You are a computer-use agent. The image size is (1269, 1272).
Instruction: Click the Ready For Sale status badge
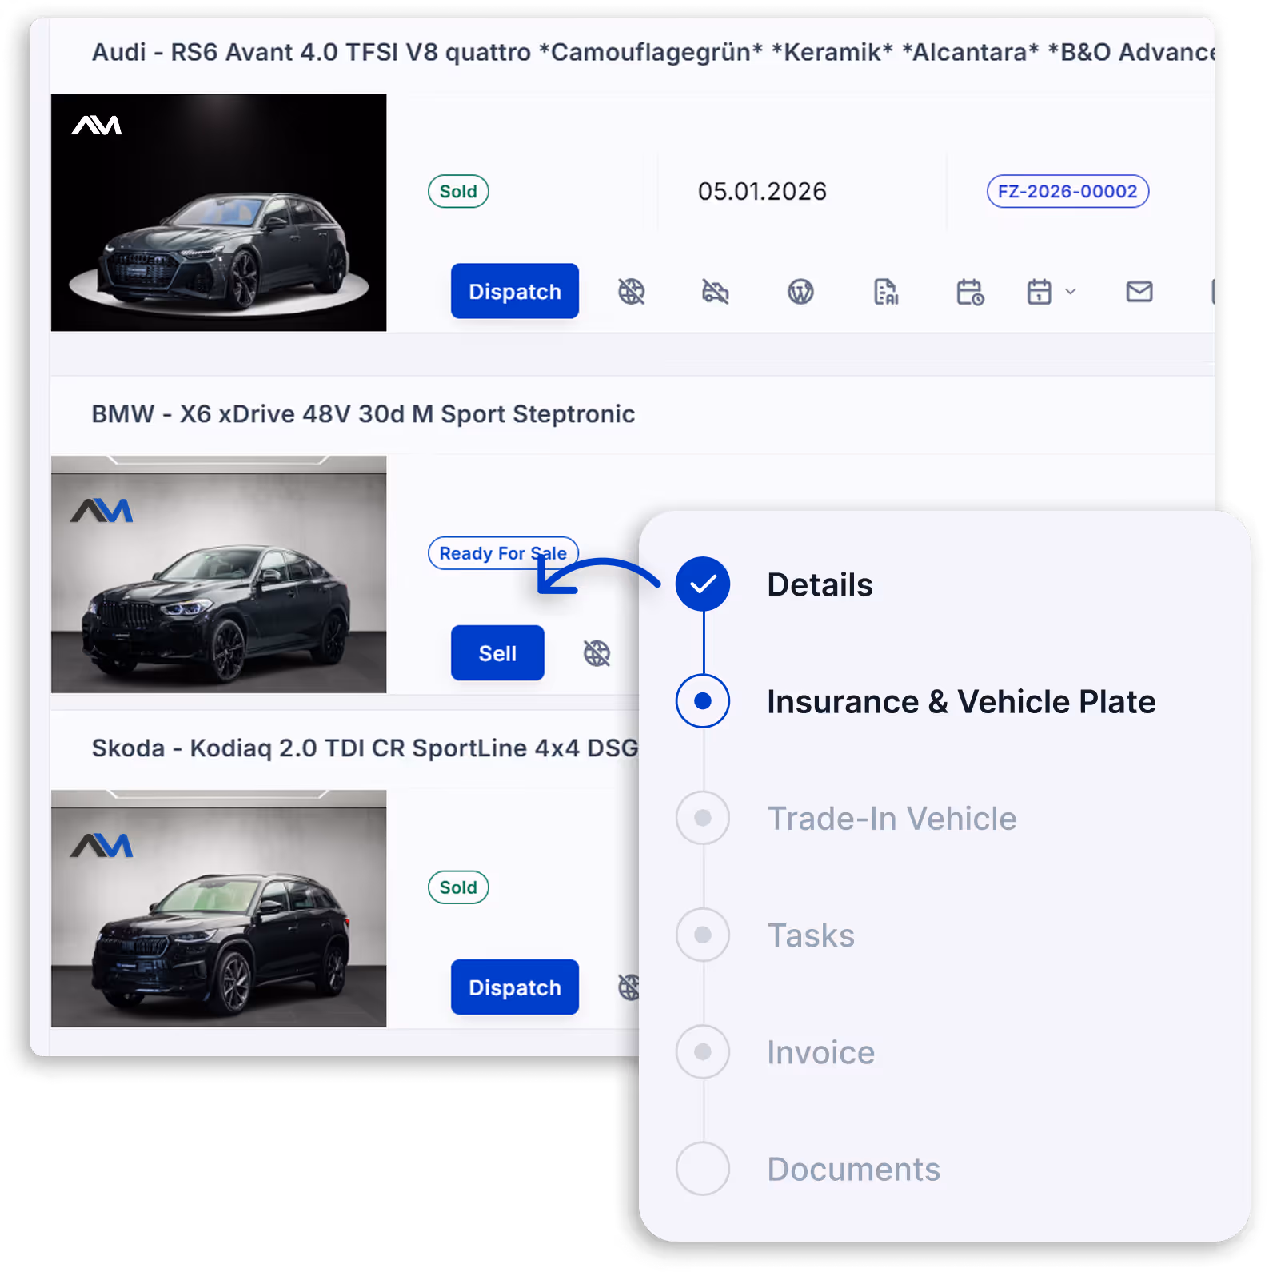coord(503,553)
